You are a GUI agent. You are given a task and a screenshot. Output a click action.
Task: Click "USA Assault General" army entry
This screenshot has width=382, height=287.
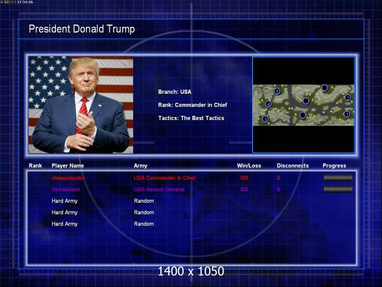tap(159, 189)
